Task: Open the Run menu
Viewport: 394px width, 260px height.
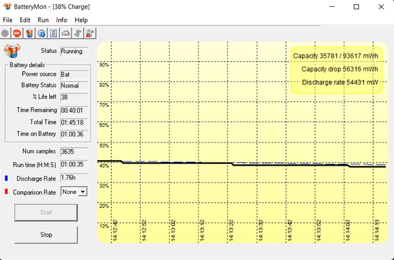Action: point(43,20)
